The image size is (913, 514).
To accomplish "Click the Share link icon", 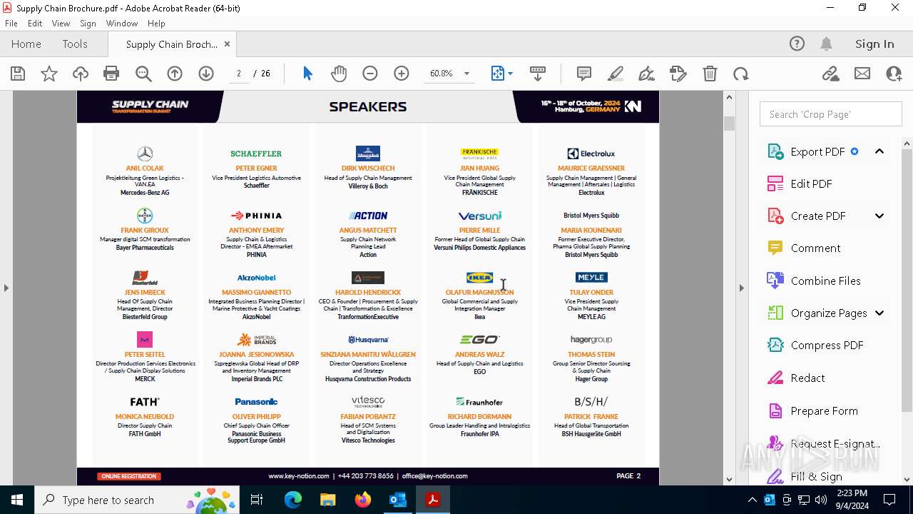I will (831, 74).
